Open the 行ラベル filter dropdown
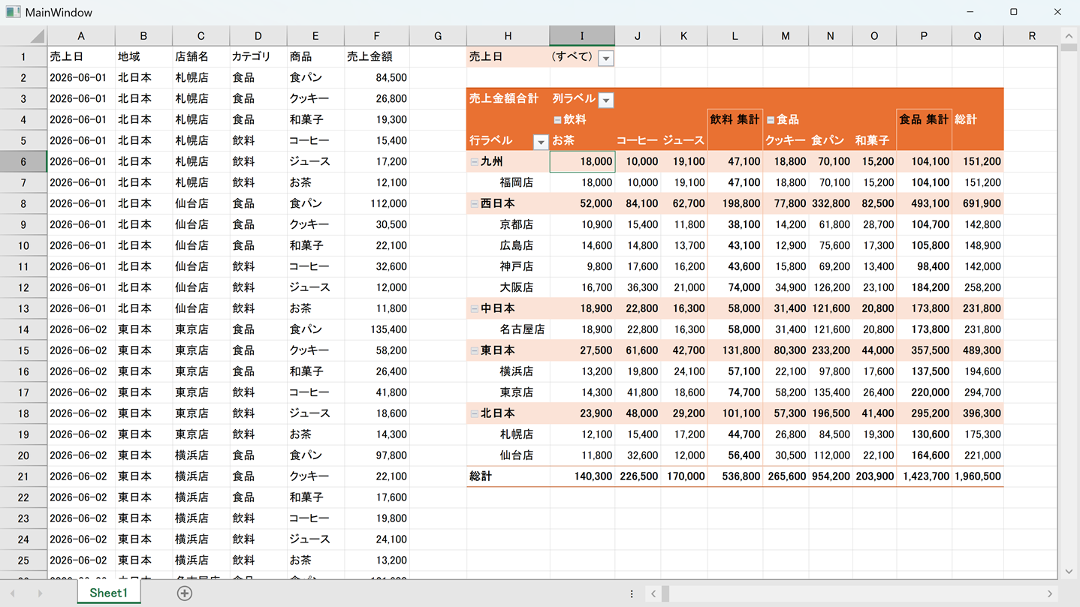This screenshot has height=607, width=1080. 541,142
